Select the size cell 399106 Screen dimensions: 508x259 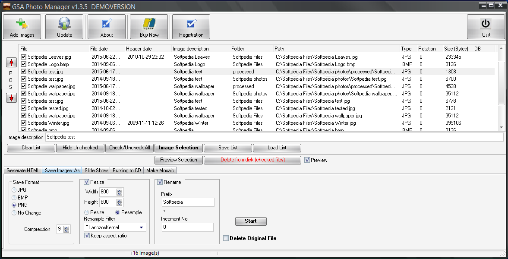[453, 123]
